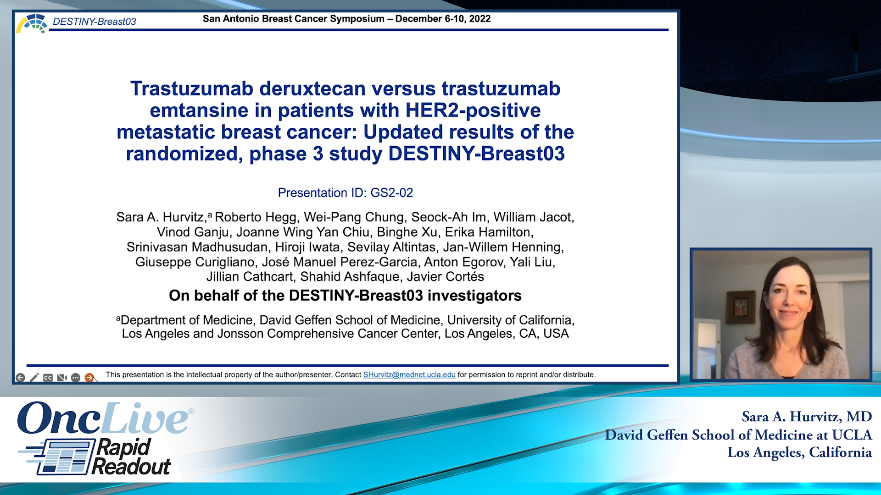Click 'On behalf of the DESTINY-Breast03 investigators'
Viewport: 881px width, 495px height.
[346, 296]
